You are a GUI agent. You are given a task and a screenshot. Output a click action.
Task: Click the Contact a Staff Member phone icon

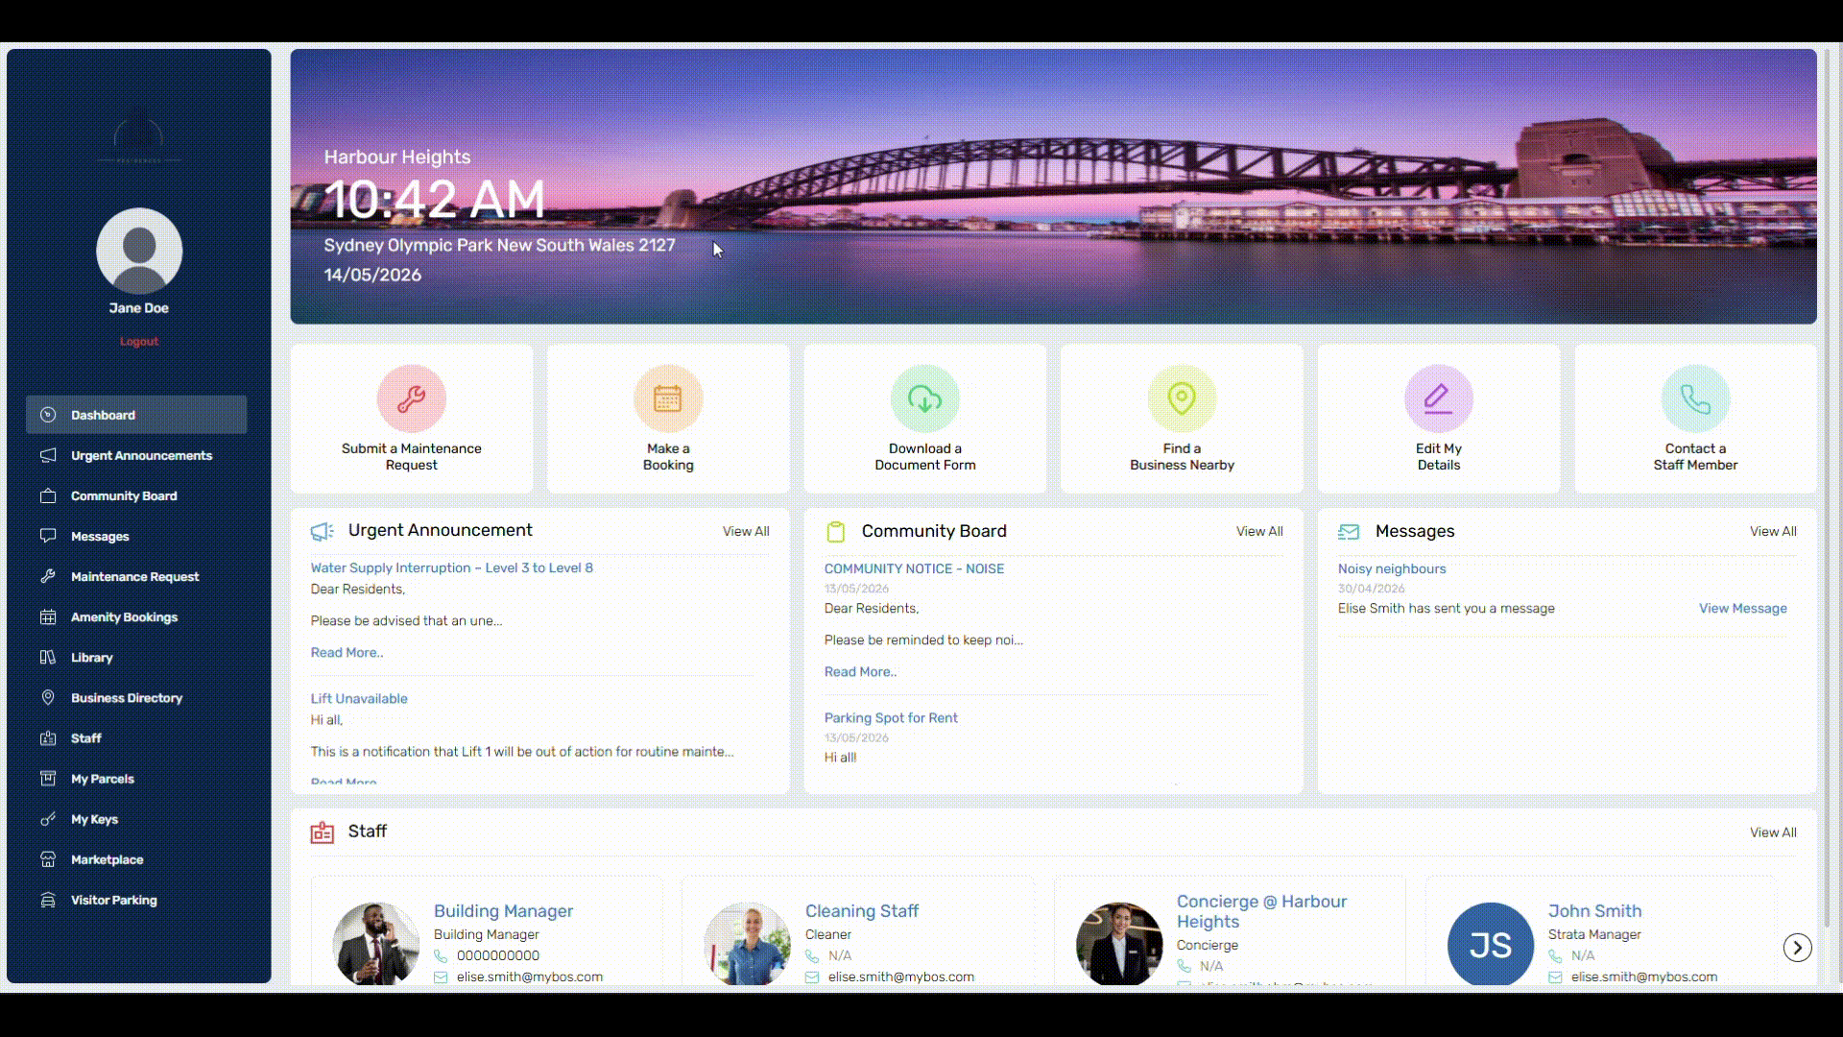tap(1695, 398)
